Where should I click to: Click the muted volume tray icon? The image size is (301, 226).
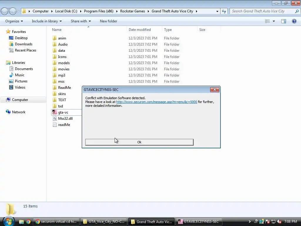(x=279, y=222)
